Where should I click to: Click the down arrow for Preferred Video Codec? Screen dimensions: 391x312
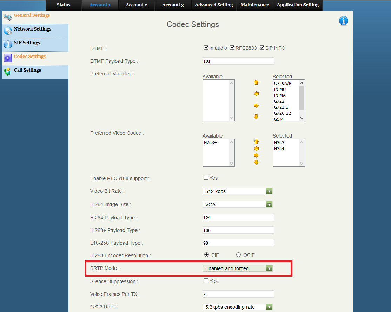[256, 162]
